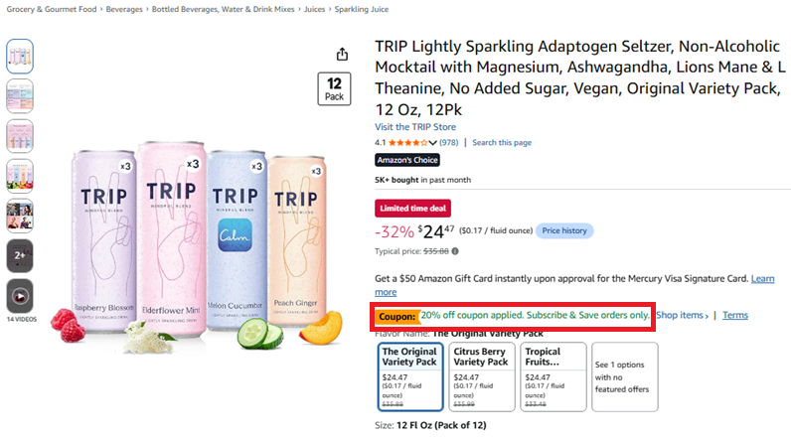Open Price history button
Viewport: 791px width, 442px height.
[x=564, y=230]
